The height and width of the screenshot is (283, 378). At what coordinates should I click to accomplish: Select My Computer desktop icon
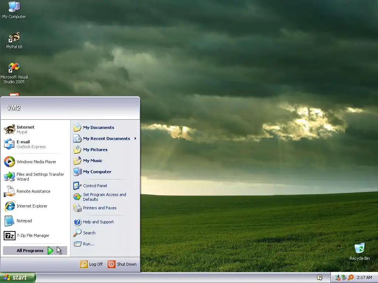pyautogui.click(x=14, y=10)
